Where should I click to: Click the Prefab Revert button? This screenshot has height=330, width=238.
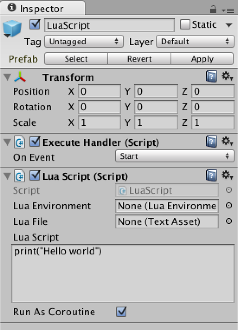tap(139, 59)
